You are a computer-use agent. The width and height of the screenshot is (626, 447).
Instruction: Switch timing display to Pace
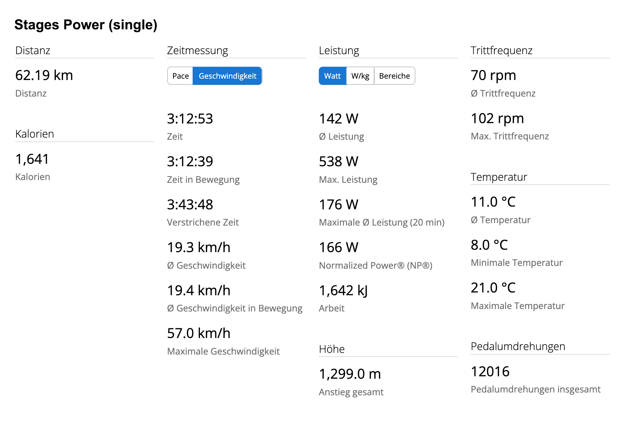click(x=180, y=76)
